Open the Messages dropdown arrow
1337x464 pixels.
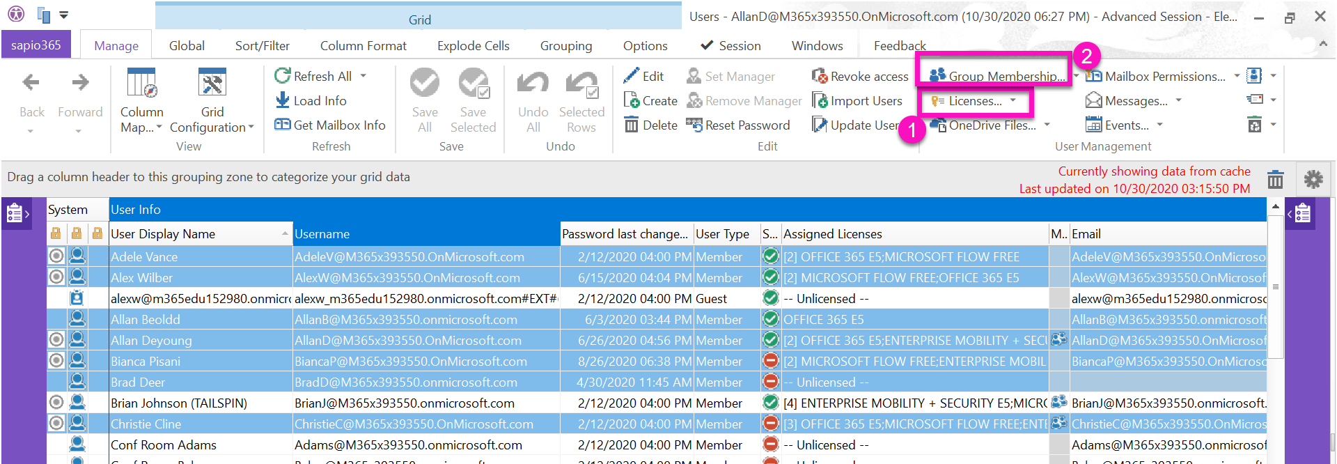tap(1179, 101)
